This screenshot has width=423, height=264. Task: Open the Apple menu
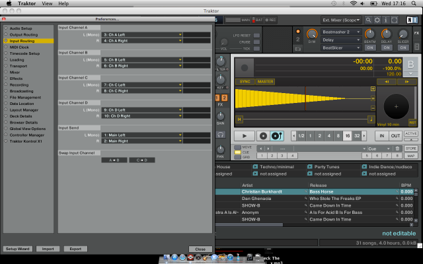coord(9,3)
